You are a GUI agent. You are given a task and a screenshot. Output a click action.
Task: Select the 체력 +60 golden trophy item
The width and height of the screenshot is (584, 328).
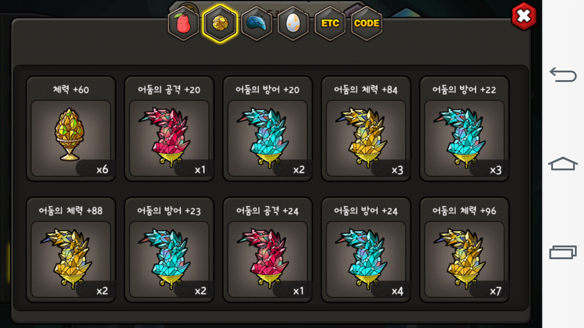(71, 129)
